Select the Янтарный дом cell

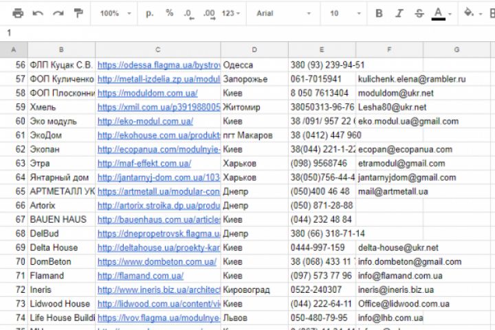point(62,177)
